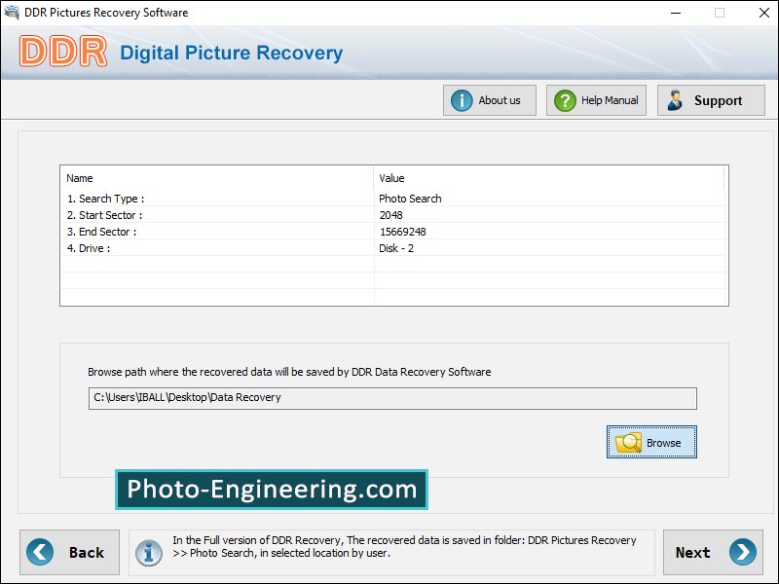Select the End Sector value 15669248

pos(406,232)
